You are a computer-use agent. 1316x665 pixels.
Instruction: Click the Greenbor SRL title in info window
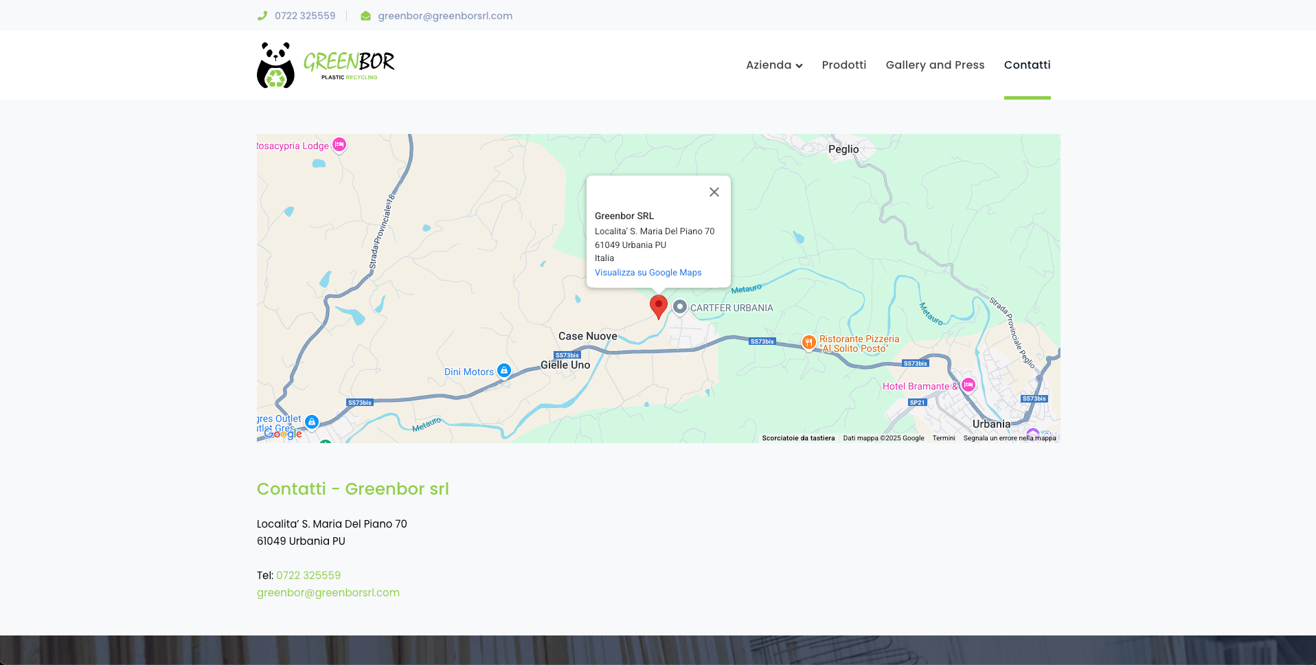(624, 216)
